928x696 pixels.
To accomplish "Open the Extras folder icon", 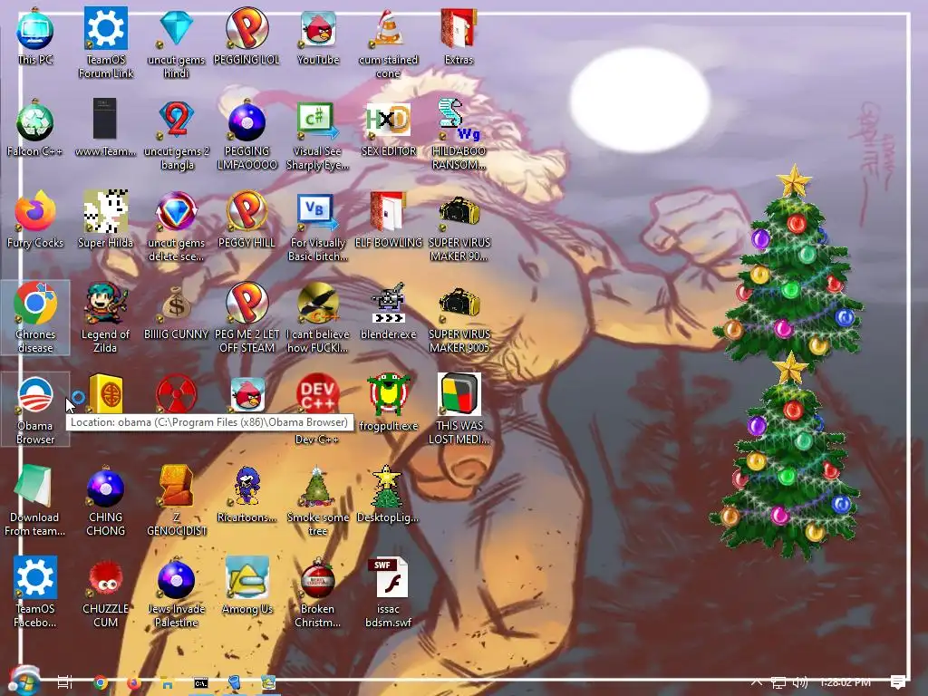I will click(459, 36).
